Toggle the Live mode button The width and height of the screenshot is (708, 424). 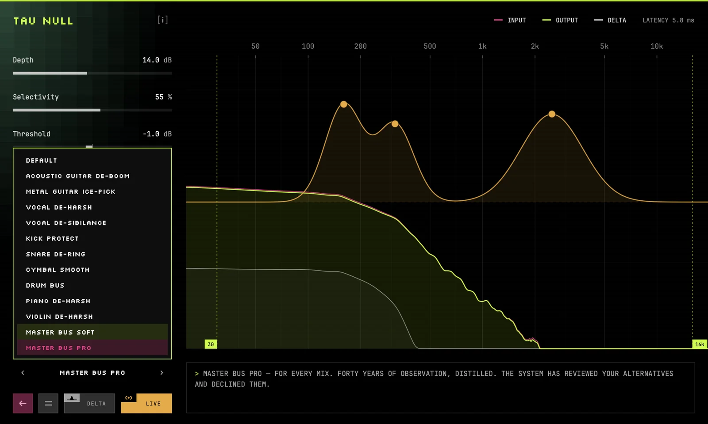coord(146,403)
